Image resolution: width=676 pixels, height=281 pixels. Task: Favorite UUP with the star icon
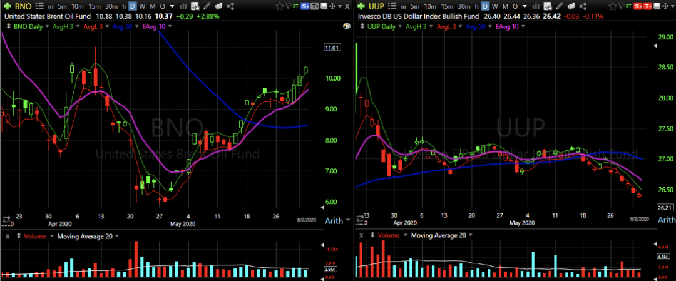613,6
